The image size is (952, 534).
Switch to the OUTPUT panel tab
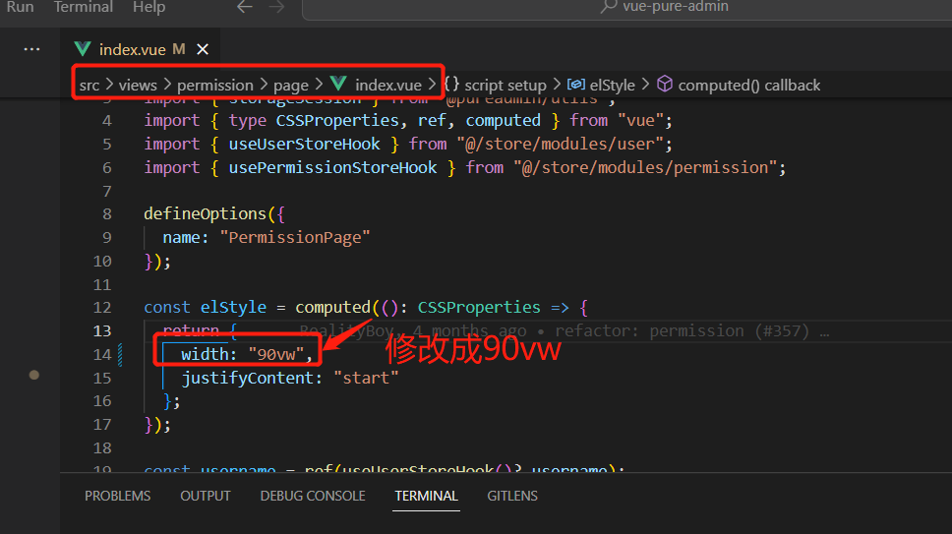point(206,496)
